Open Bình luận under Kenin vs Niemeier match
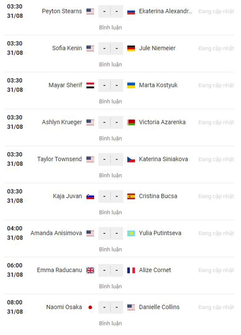Image resolution: width=241 pixels, height=335 pixels. click(x=110, y=64)
